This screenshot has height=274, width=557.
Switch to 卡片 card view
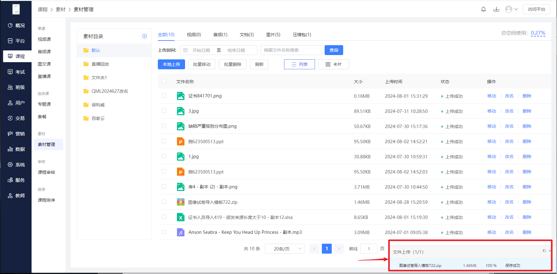tap(334, 64)
